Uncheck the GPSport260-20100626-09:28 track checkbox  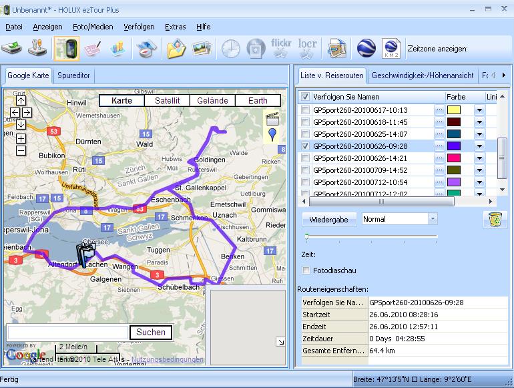pos(305,146)
